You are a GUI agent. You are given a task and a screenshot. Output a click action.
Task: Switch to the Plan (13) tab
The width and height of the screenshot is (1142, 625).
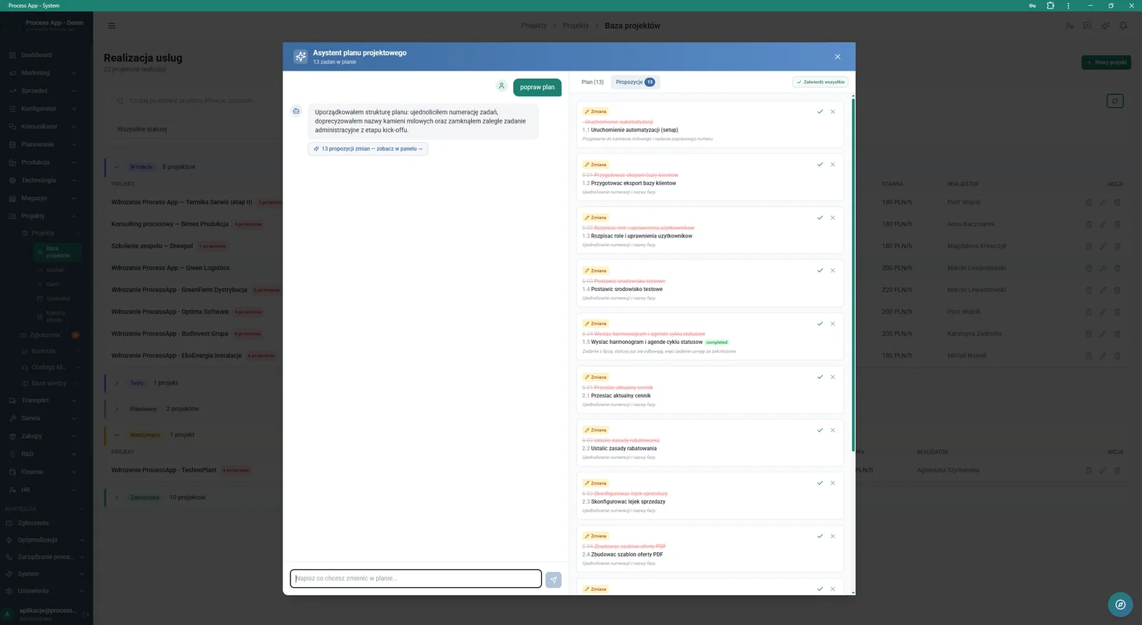[592, 82]
